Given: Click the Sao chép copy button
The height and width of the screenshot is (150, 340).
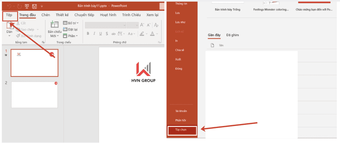Looking at the screenshot, I should click(25, 30).
